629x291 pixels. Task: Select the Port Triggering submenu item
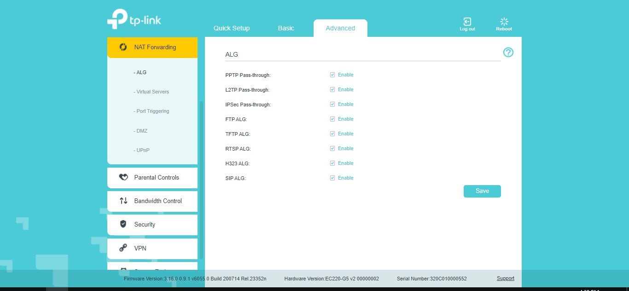click(152, 111)
